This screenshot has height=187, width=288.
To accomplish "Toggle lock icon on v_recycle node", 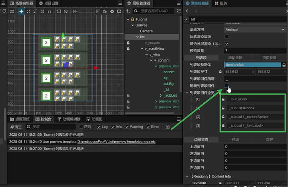I will [x=128, y=43].
